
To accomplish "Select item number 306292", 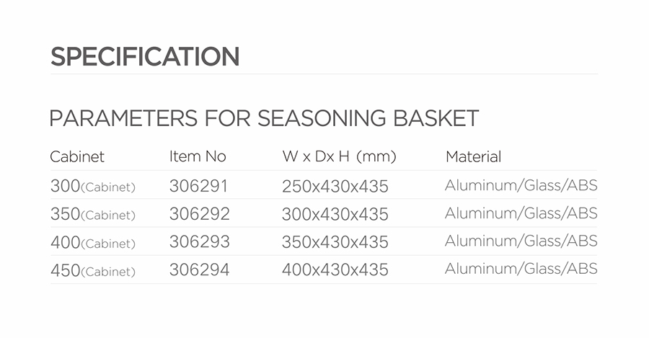I will 200,214.
